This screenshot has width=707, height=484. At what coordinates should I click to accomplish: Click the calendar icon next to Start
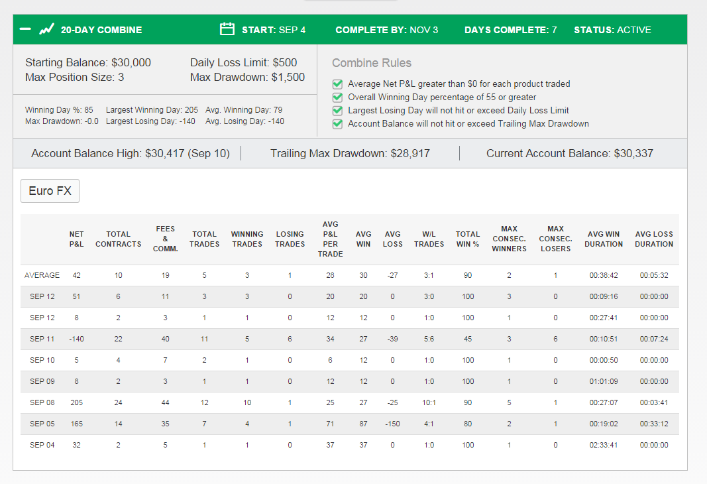point(227,29)
